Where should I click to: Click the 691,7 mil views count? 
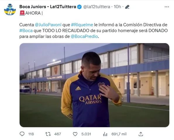coord(119,134)
